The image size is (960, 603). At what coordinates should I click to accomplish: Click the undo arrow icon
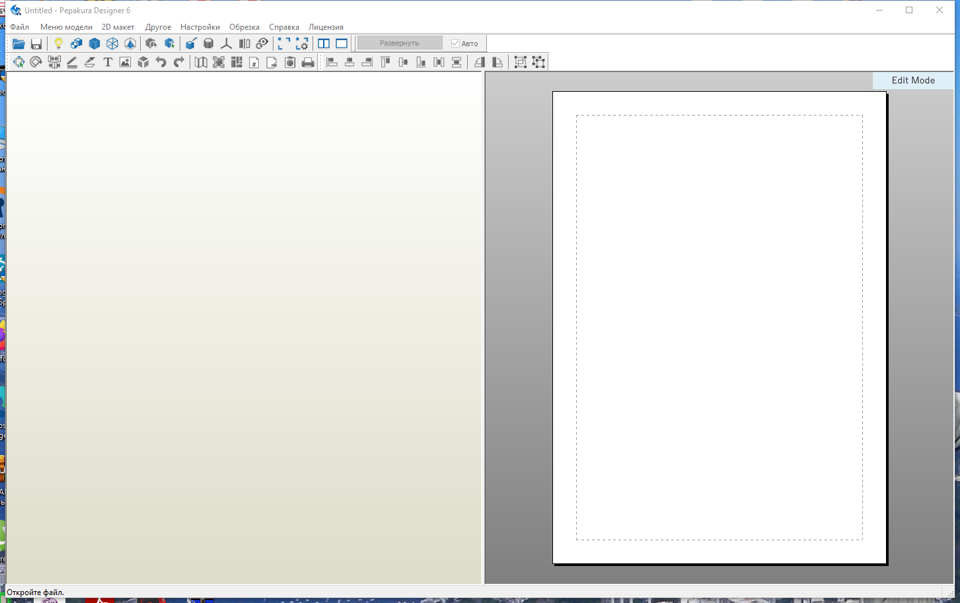(161, 62)
